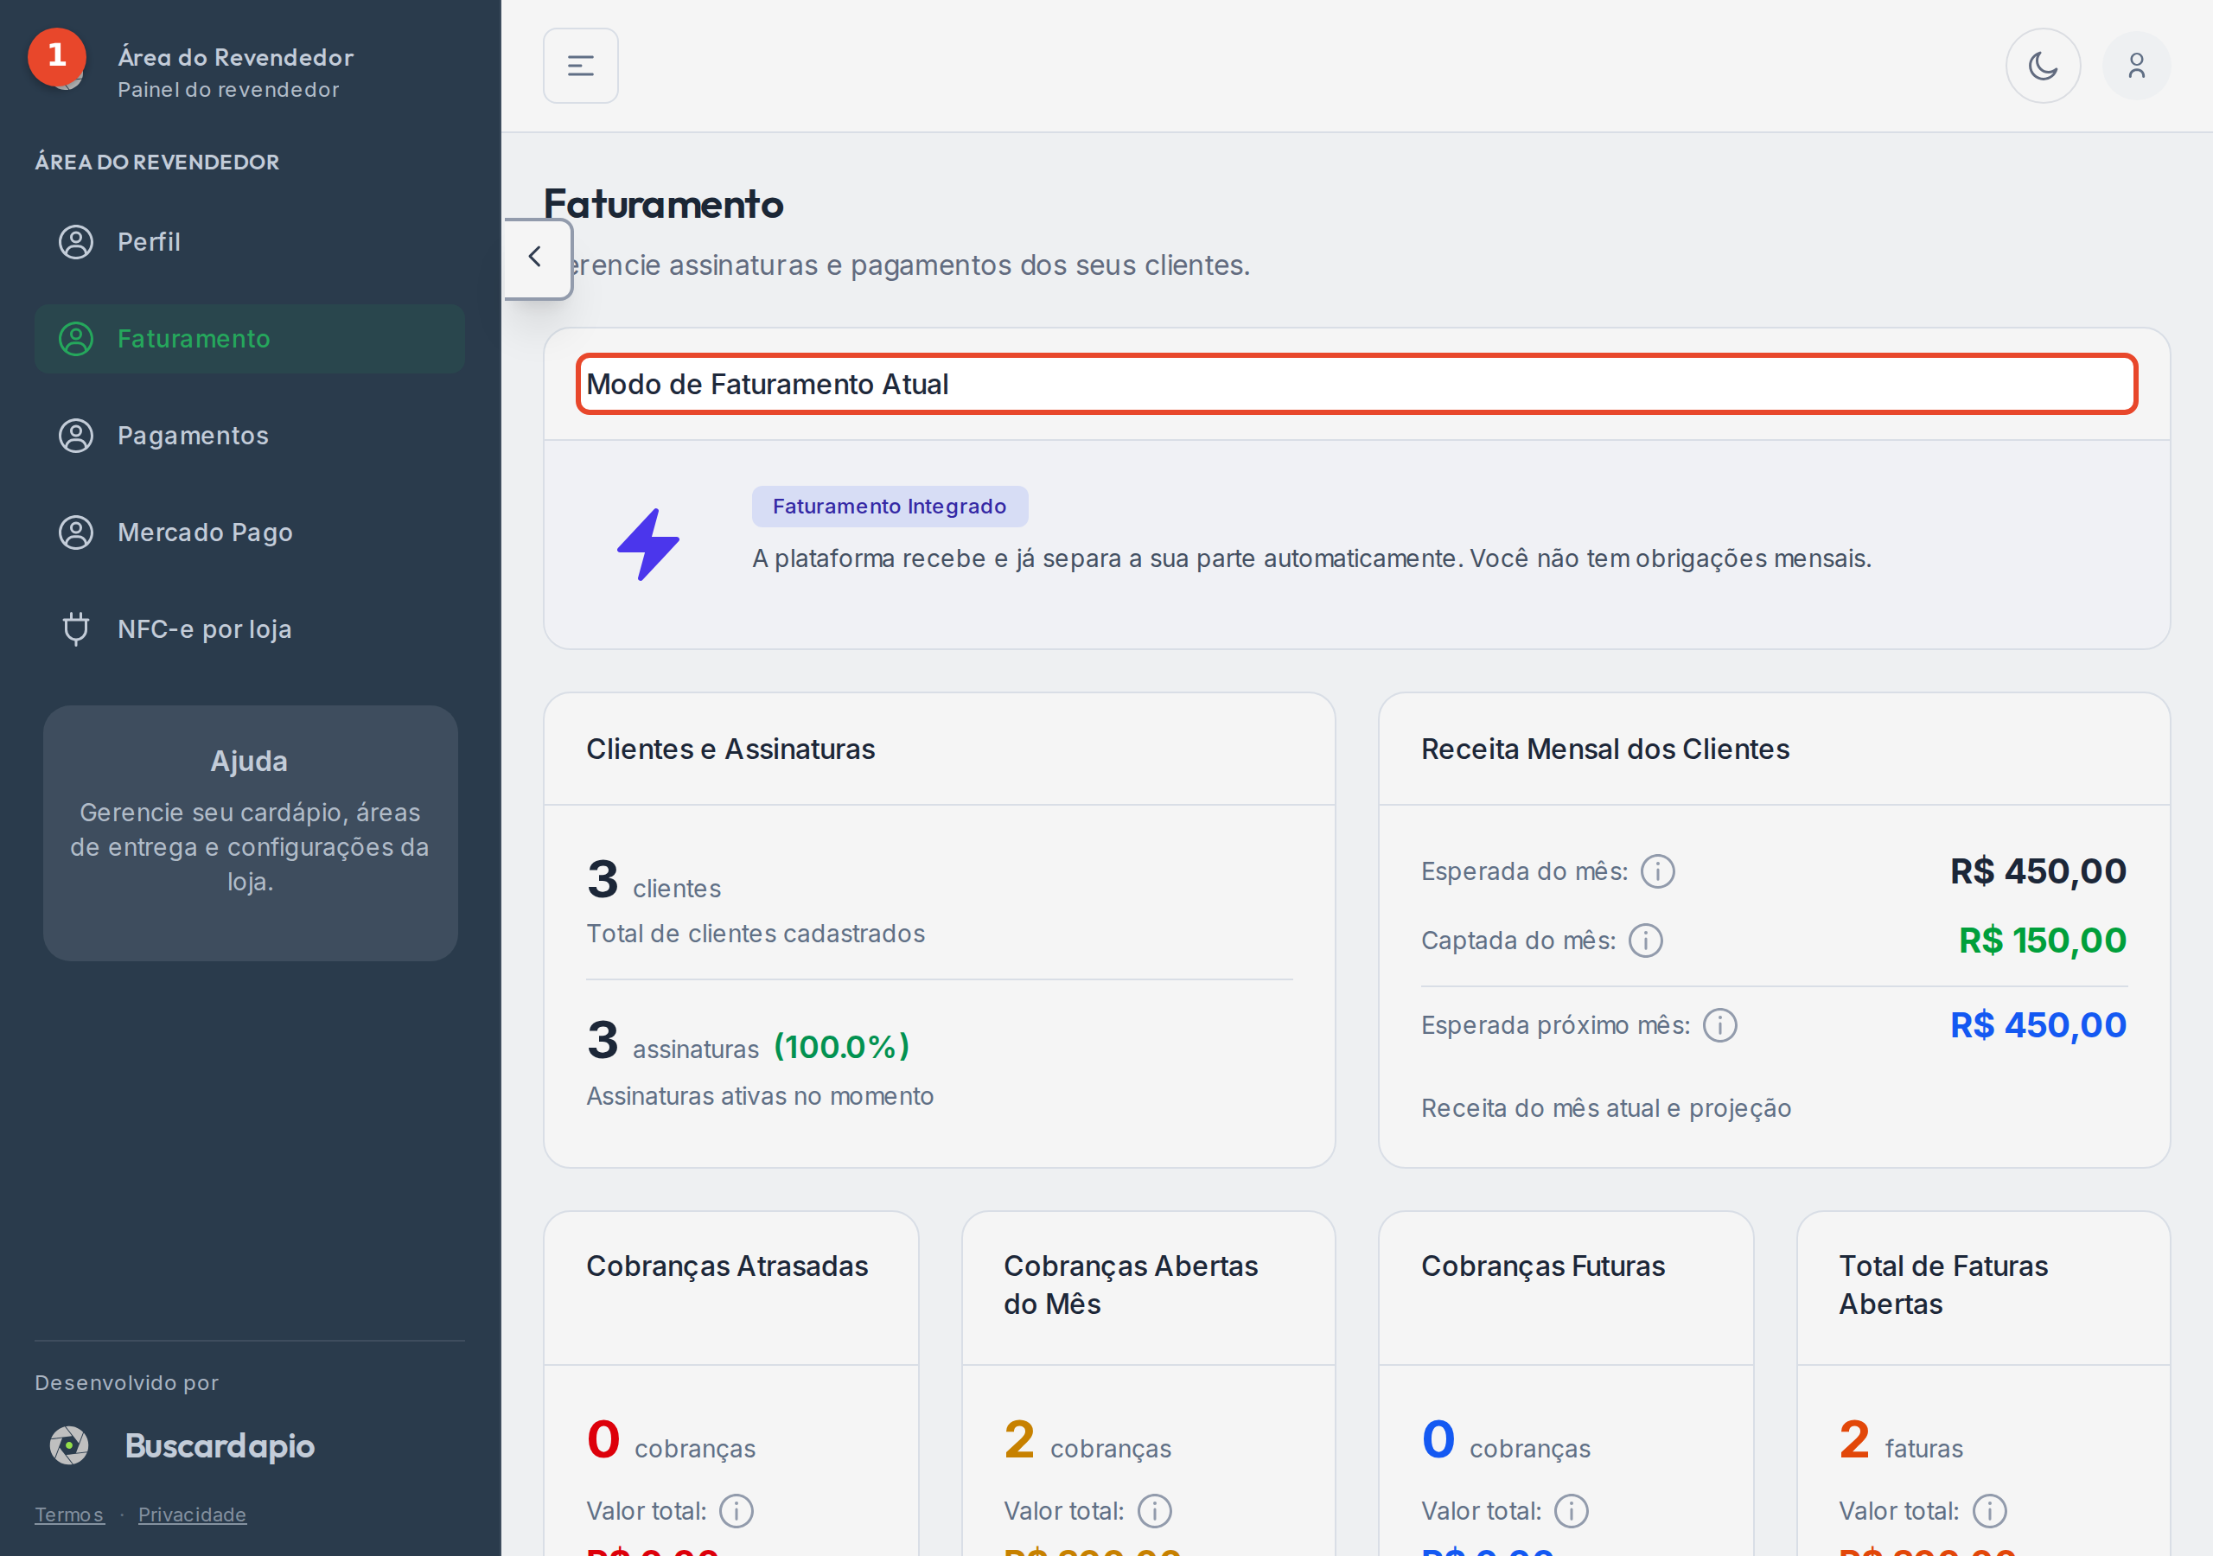2213x1556 pixels.
Task: Click 'Receita do mês atual e projeção' text
Action: [x=1606, y=1109]
